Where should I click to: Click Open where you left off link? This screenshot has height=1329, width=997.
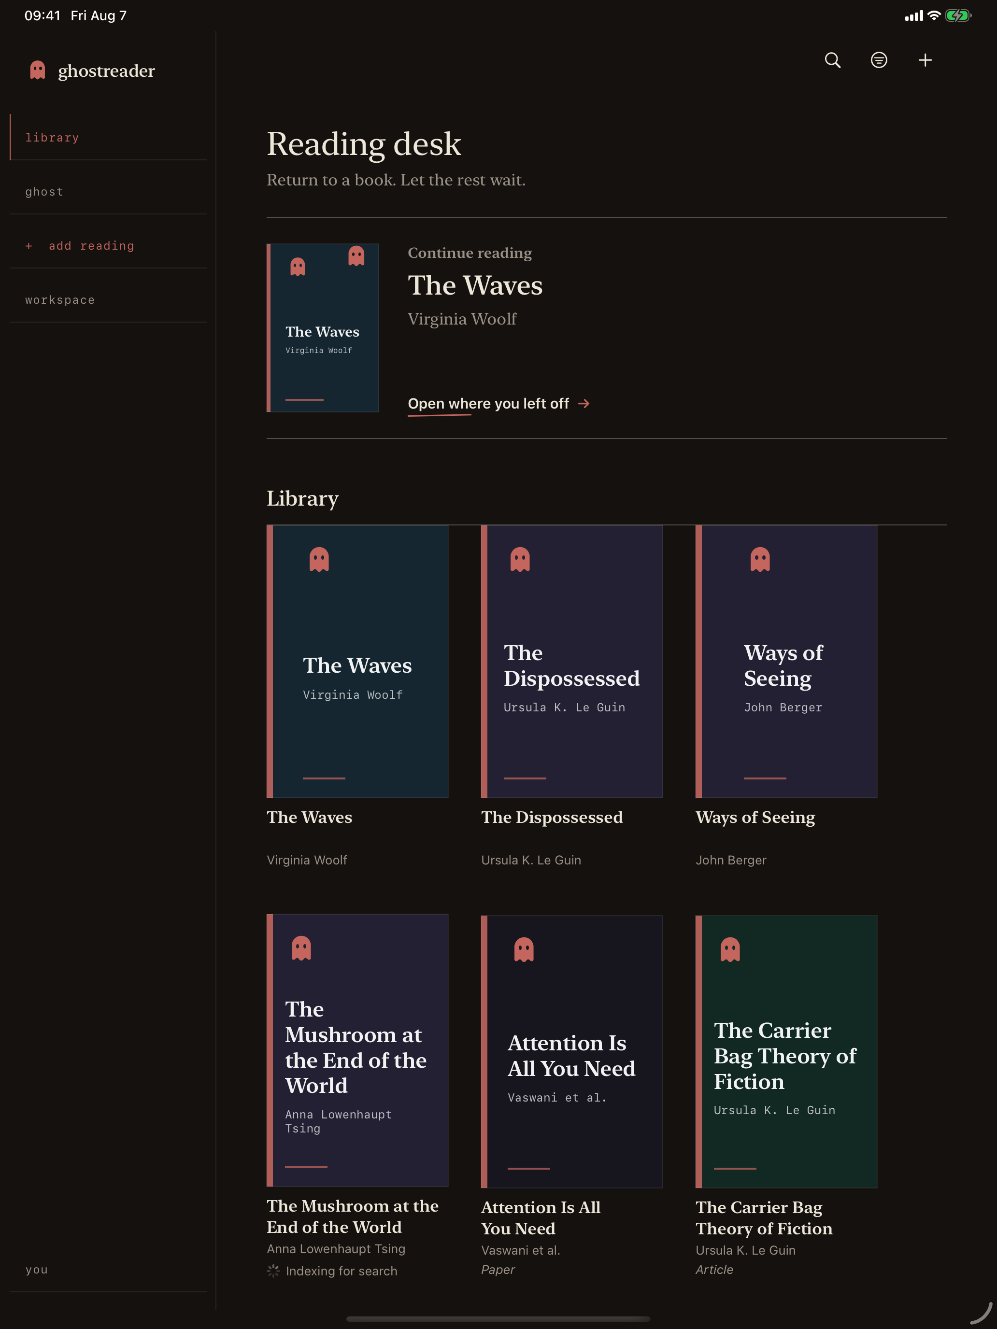tap(499, 404)
